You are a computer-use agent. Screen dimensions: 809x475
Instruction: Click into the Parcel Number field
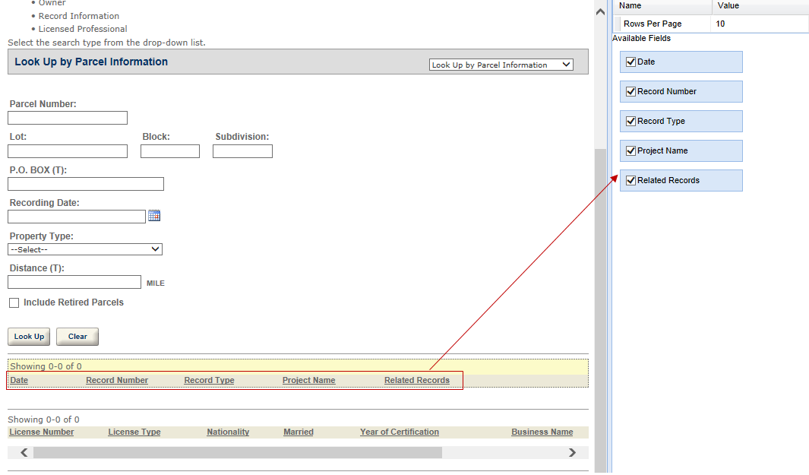(68, 118)
